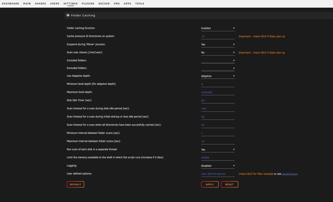Open the Logging dropdown
Viewport: 333px width, 202px height.
coord(218,166)
